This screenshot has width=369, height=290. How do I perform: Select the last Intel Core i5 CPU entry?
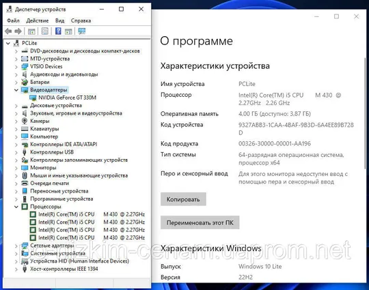pyautogui.click(x=92, y=237)
